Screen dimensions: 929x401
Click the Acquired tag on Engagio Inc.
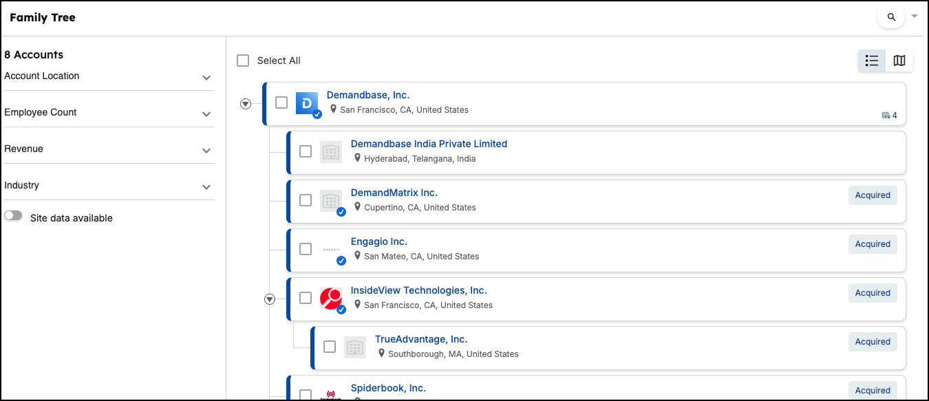pos(873,244)
